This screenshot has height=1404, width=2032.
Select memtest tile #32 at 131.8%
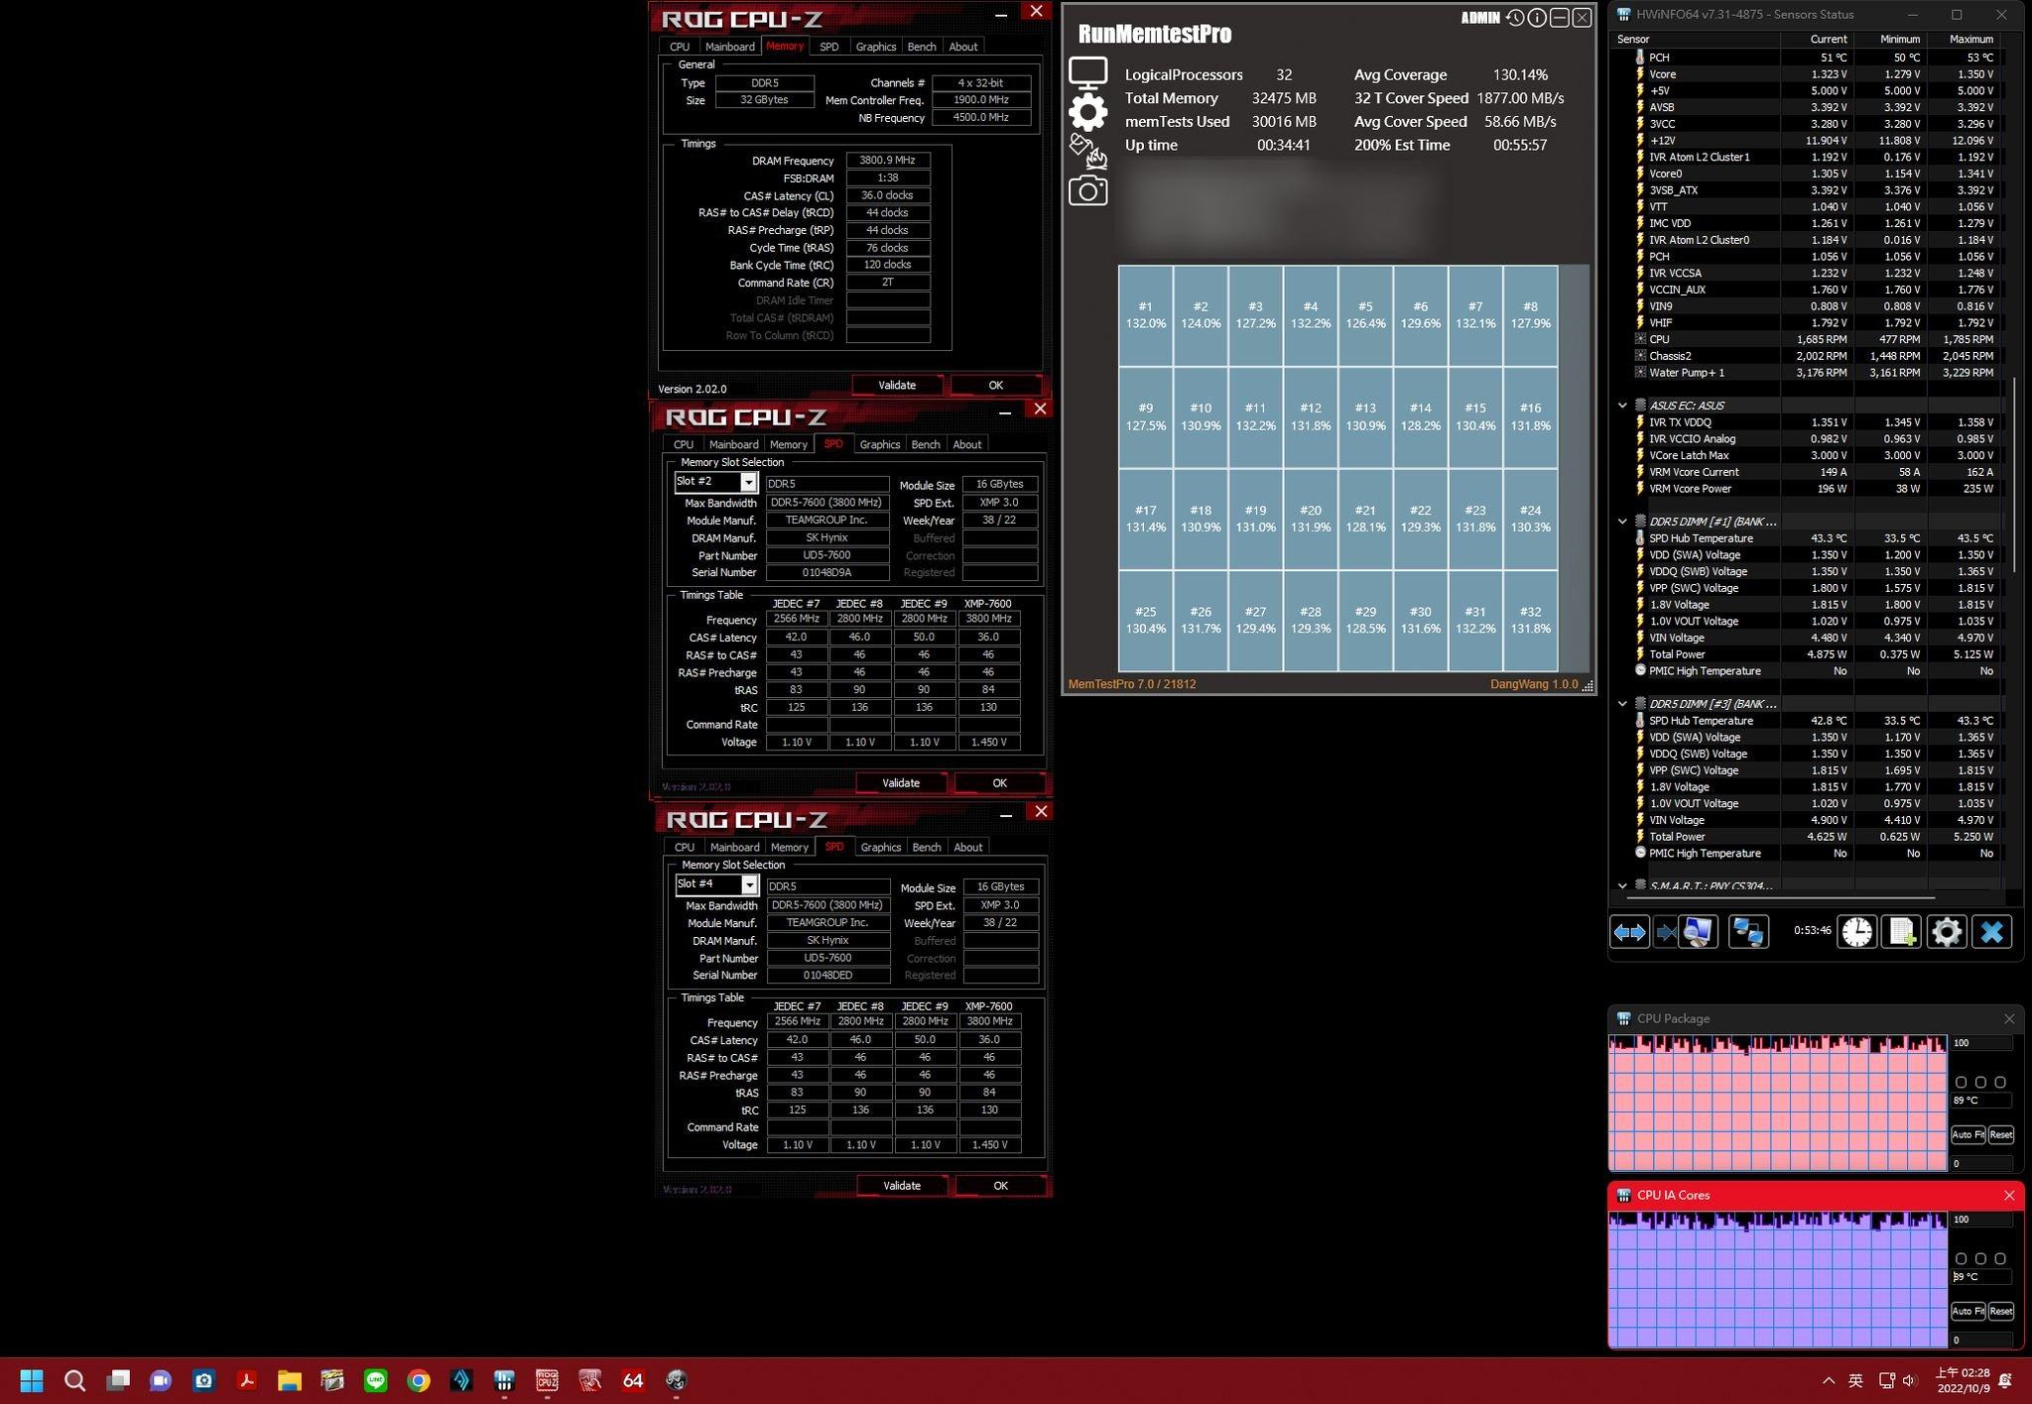click(1530, 621)
